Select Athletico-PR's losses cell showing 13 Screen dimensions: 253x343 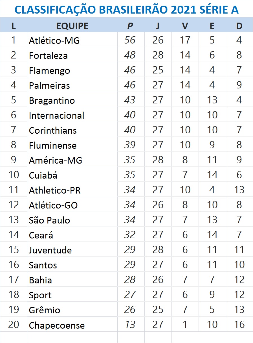pos(239,190)
